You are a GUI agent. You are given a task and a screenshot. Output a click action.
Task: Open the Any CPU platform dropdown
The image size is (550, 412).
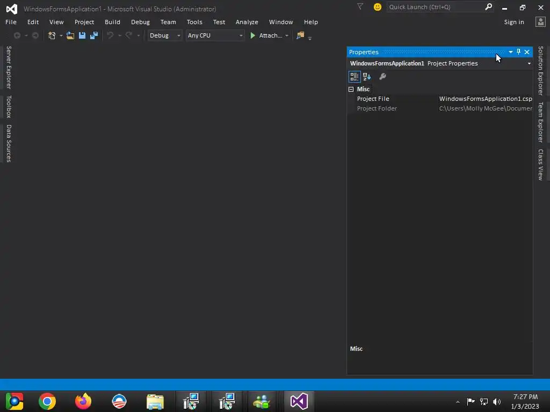tap(215, 35)
